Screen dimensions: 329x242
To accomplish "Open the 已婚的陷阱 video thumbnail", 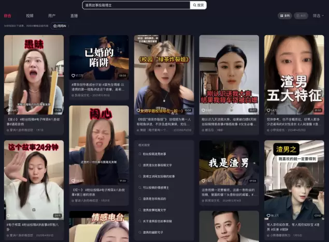I will [99, 57].
